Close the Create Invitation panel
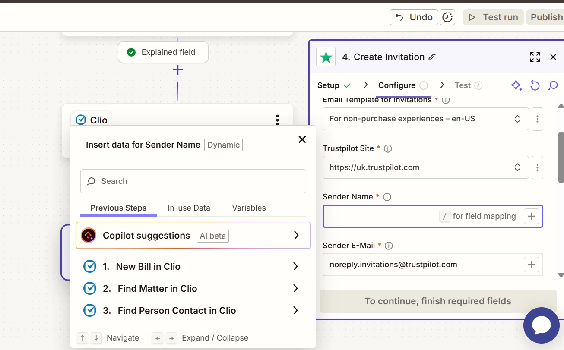The image size is (564, 350). point(553,57)
